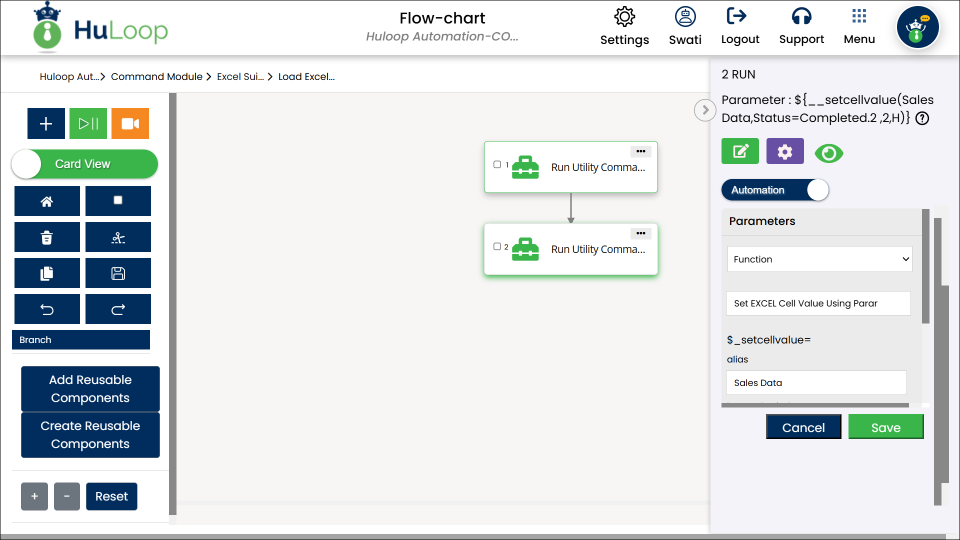Click Add Reusable Components button
The width and height of the screenshot is (960, 540).
90,388
